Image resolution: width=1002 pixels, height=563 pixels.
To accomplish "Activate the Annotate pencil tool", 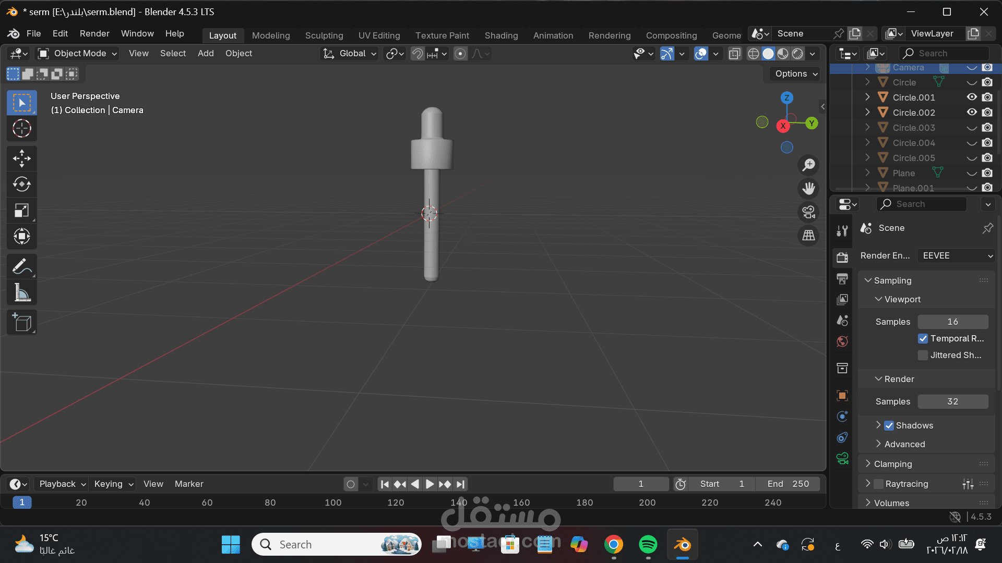I will click(21, 267).
